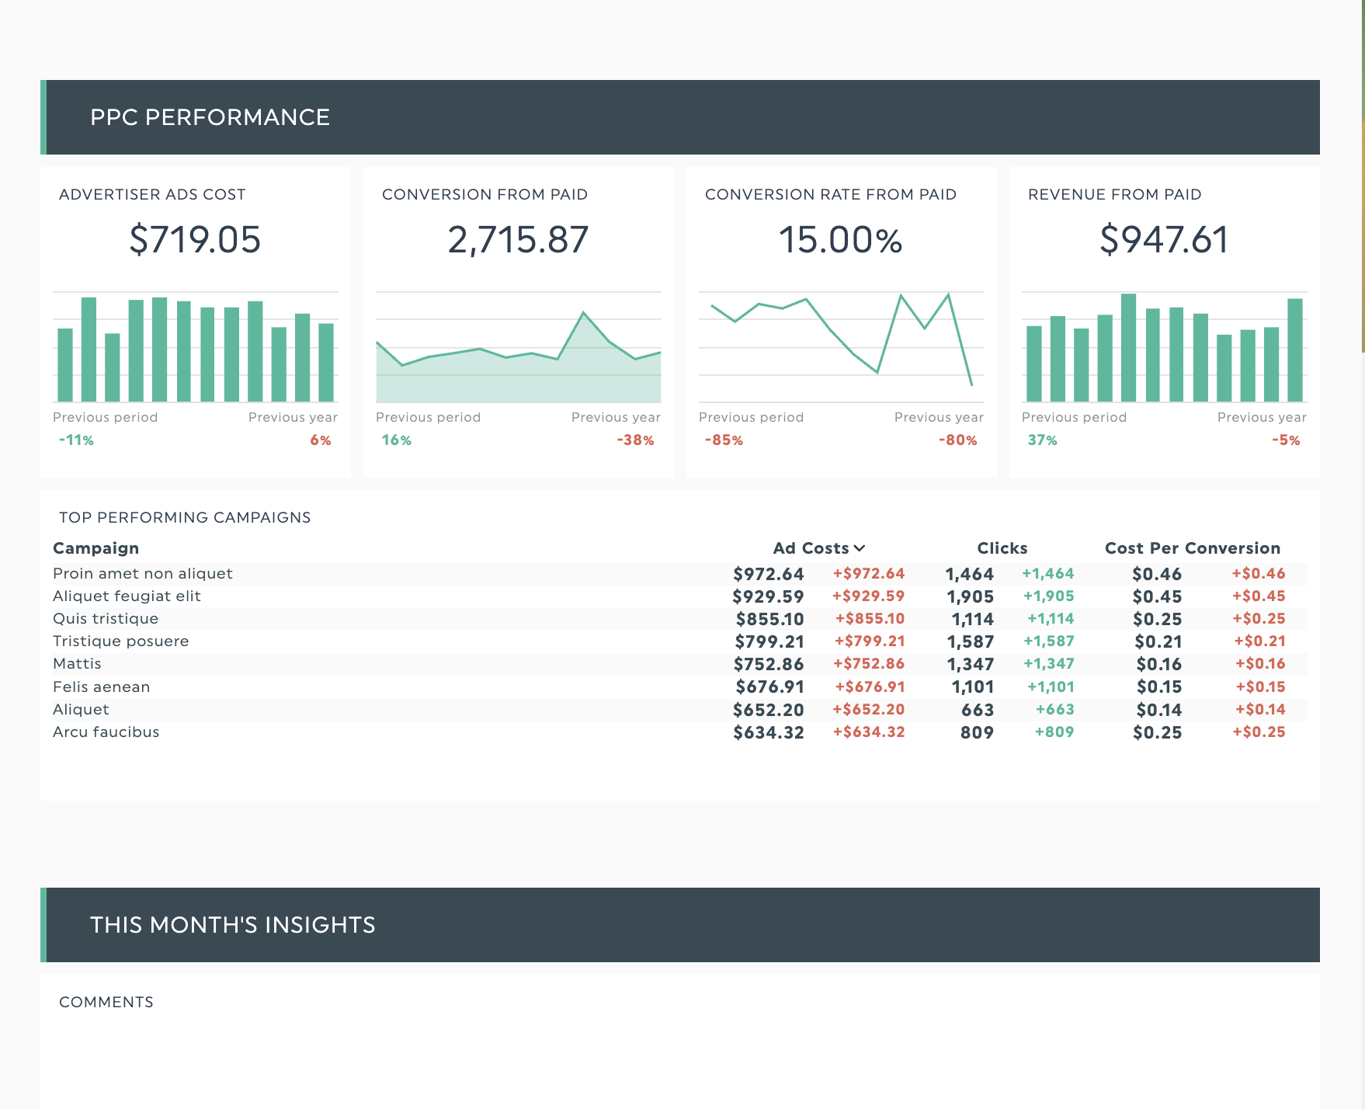The image size is (1365, 1109).
Task: Select the Proin amet non aliquet campaign
Action: tap(143, 574)
